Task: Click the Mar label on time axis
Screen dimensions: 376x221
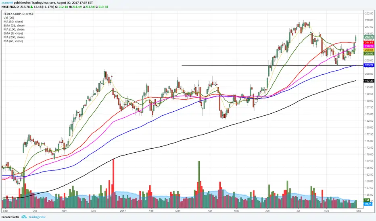Action: (x=178, y=211)
